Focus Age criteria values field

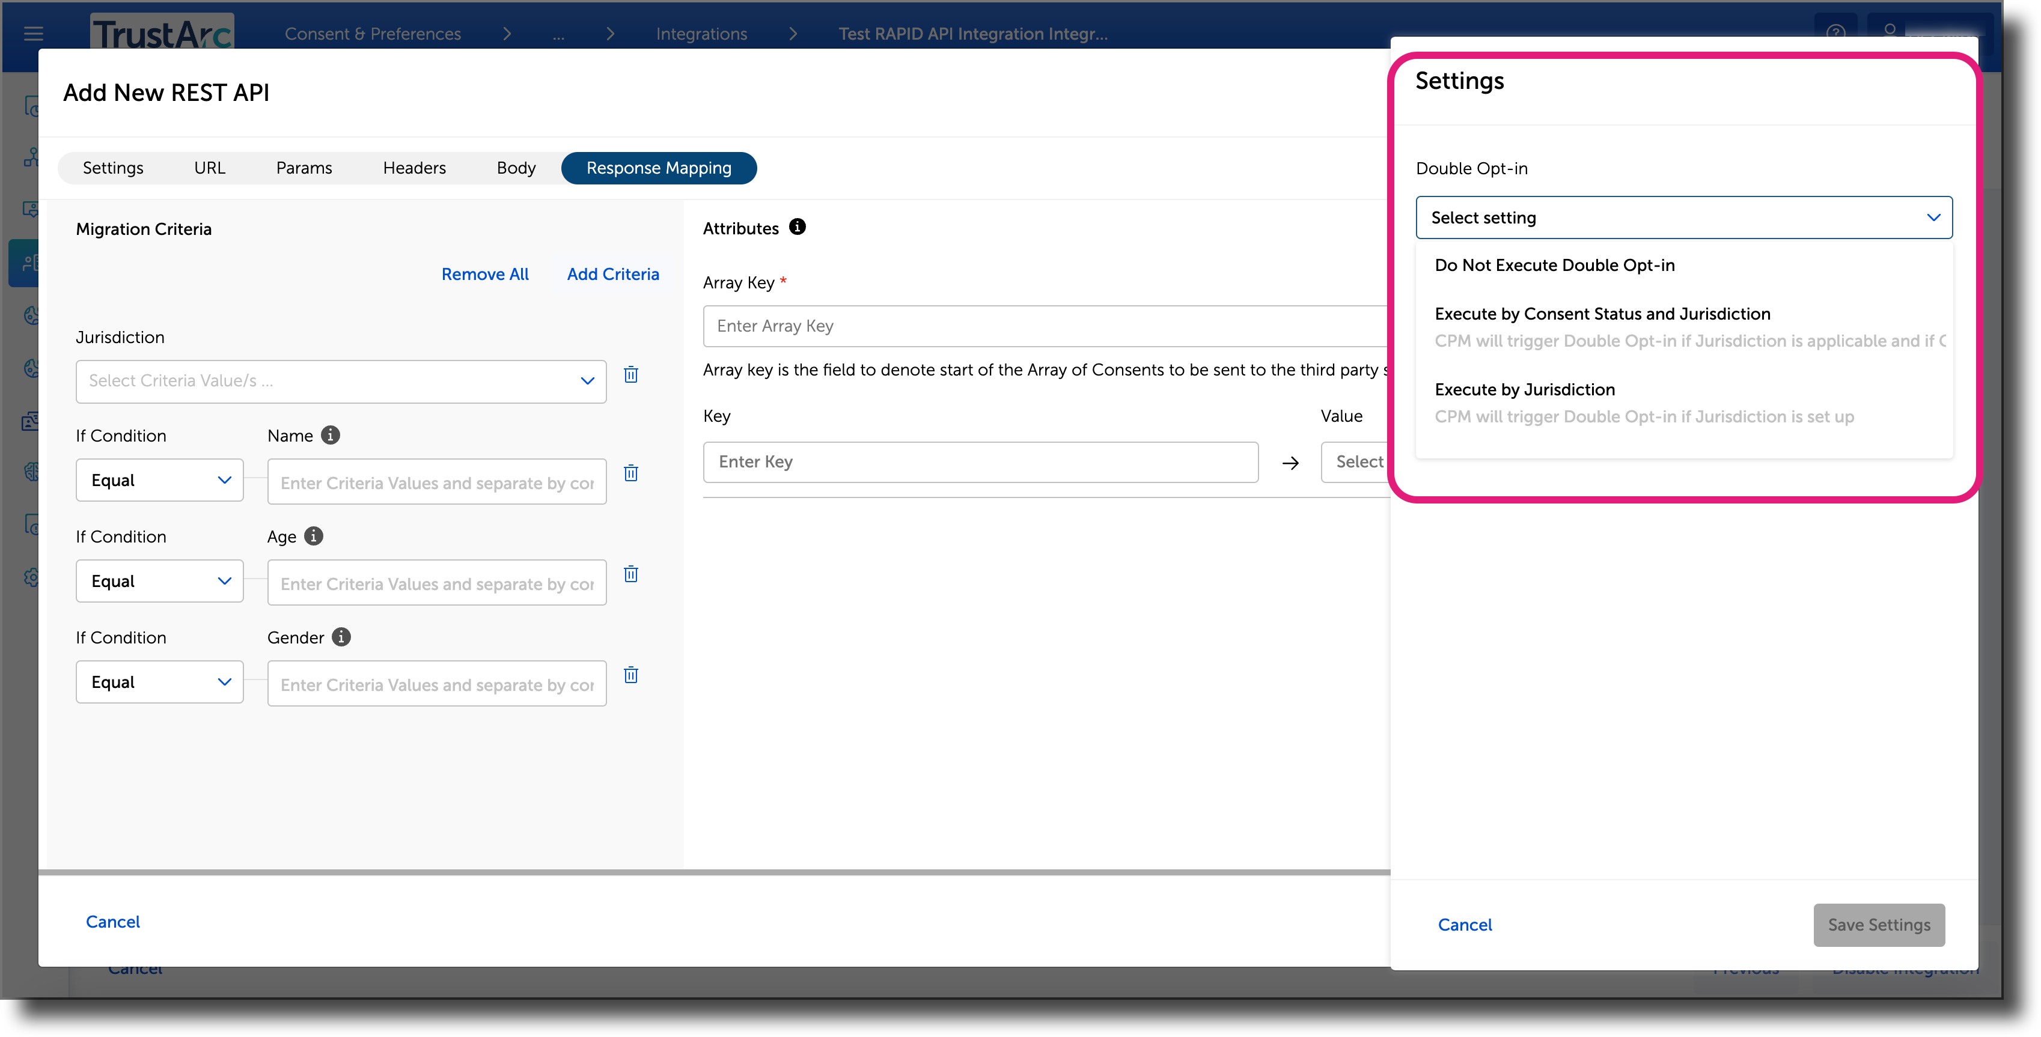pos(436,583)
